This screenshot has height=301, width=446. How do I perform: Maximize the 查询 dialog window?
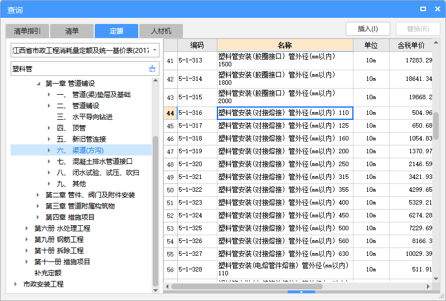423,9
